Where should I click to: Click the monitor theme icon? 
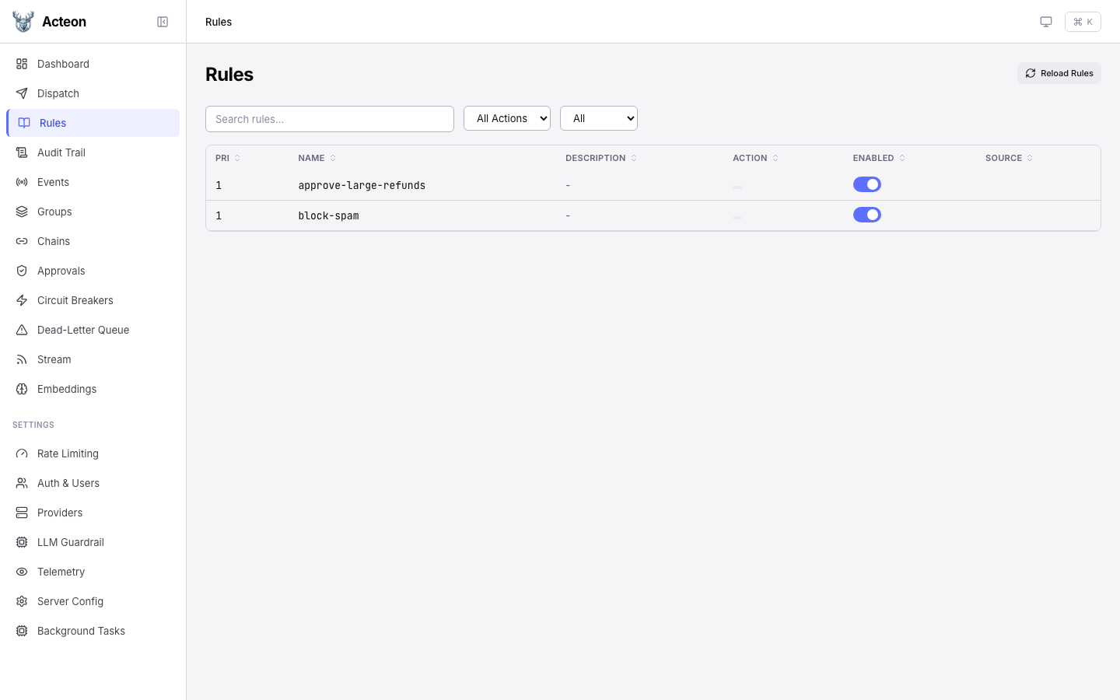pyautogui.click(x=1046, y=22)
